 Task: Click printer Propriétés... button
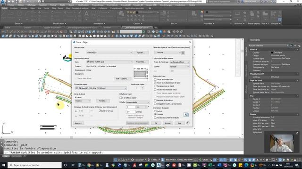[x=141, y=62]
